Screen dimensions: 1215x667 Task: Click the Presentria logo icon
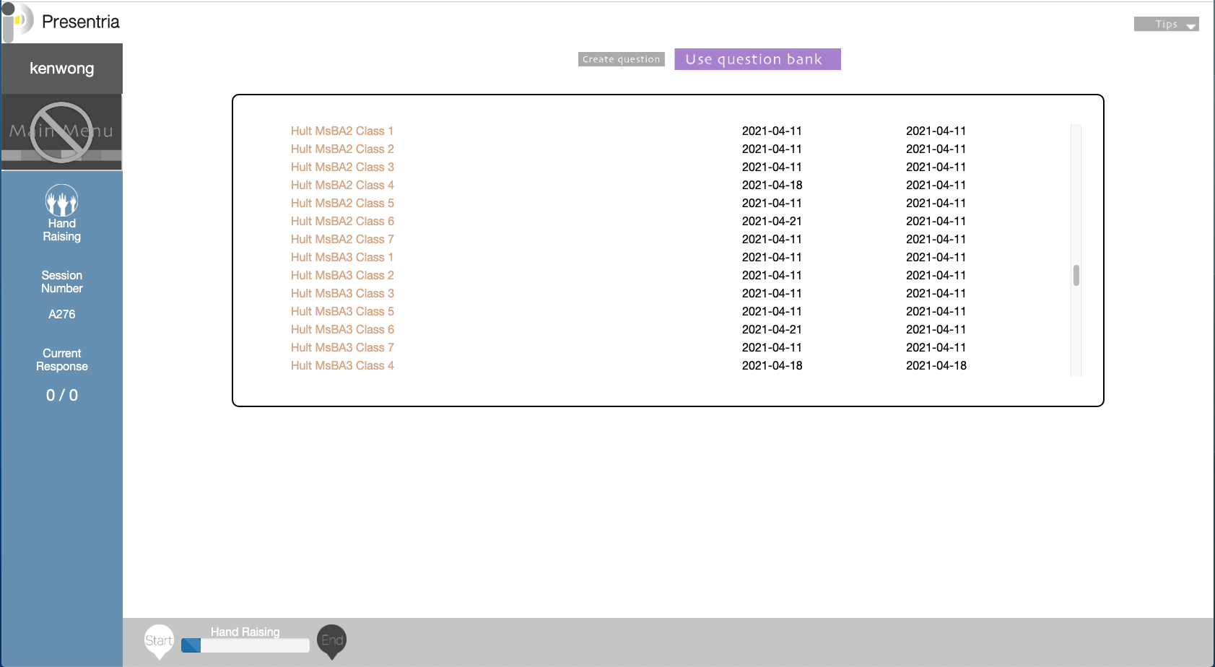click(17, 21)
